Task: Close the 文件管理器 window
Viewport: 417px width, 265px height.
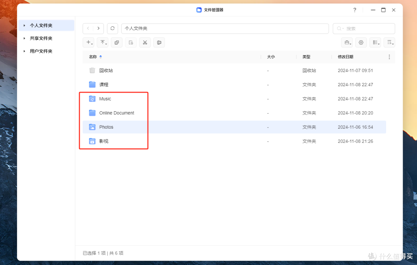Action: 393,10
